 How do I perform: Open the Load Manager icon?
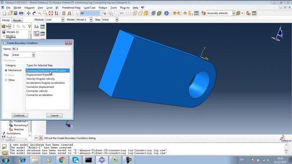[x=42, y=26]
